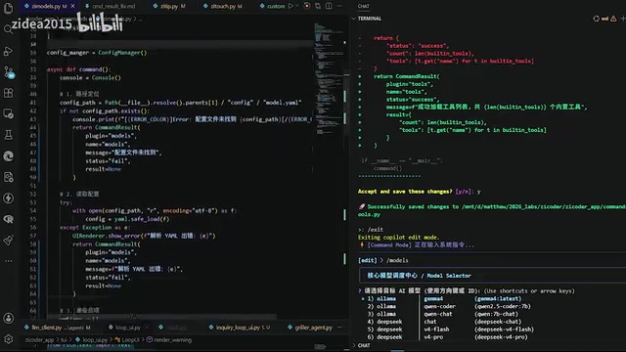
Task: Click the 'async def command():' line
Action: point(79,69)
